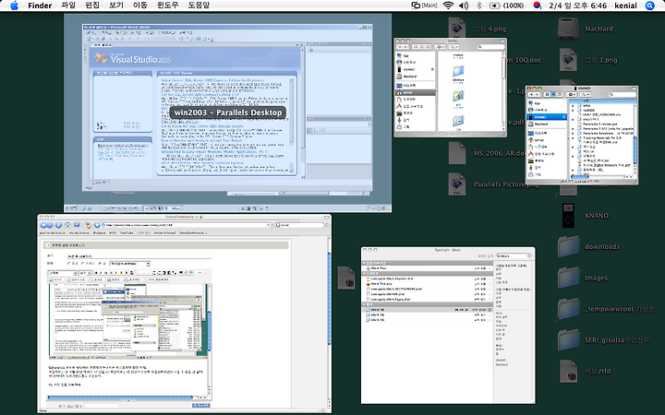Image resolution: width=665 pixels, height=415 pixels.
Task: Click the Spotlight window search field
Action: (514, 255)
